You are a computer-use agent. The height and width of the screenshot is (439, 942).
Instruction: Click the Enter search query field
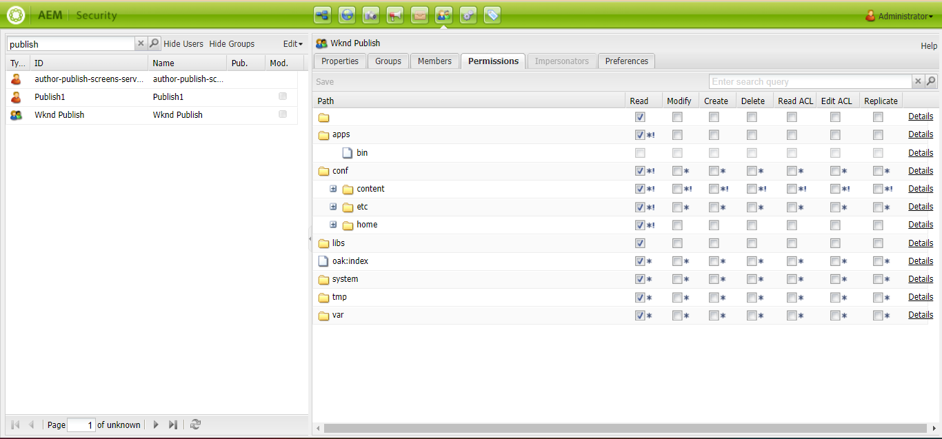(x=811, y=81)
